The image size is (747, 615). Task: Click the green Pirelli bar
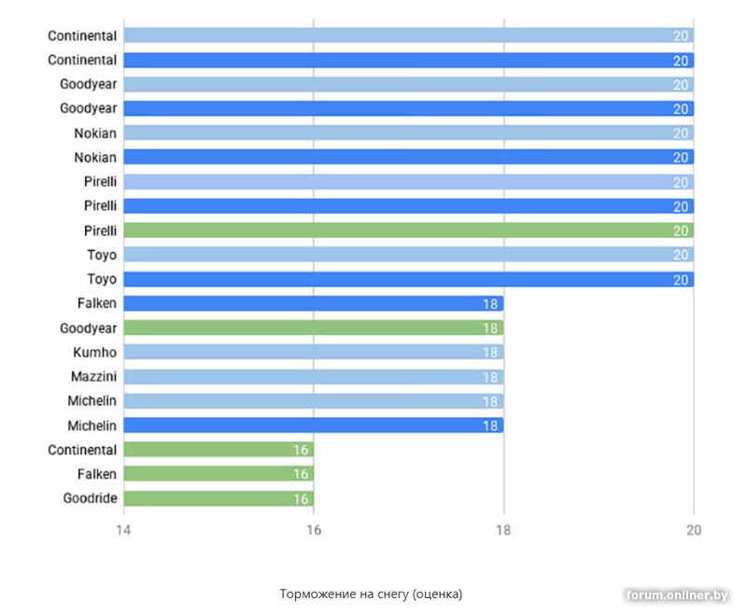tap(408, 231)
